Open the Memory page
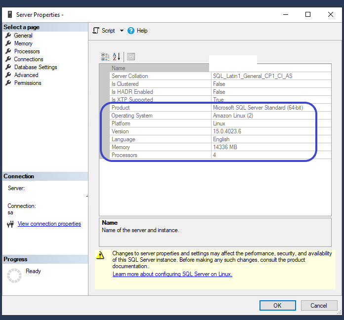 (x=23, y=43)
